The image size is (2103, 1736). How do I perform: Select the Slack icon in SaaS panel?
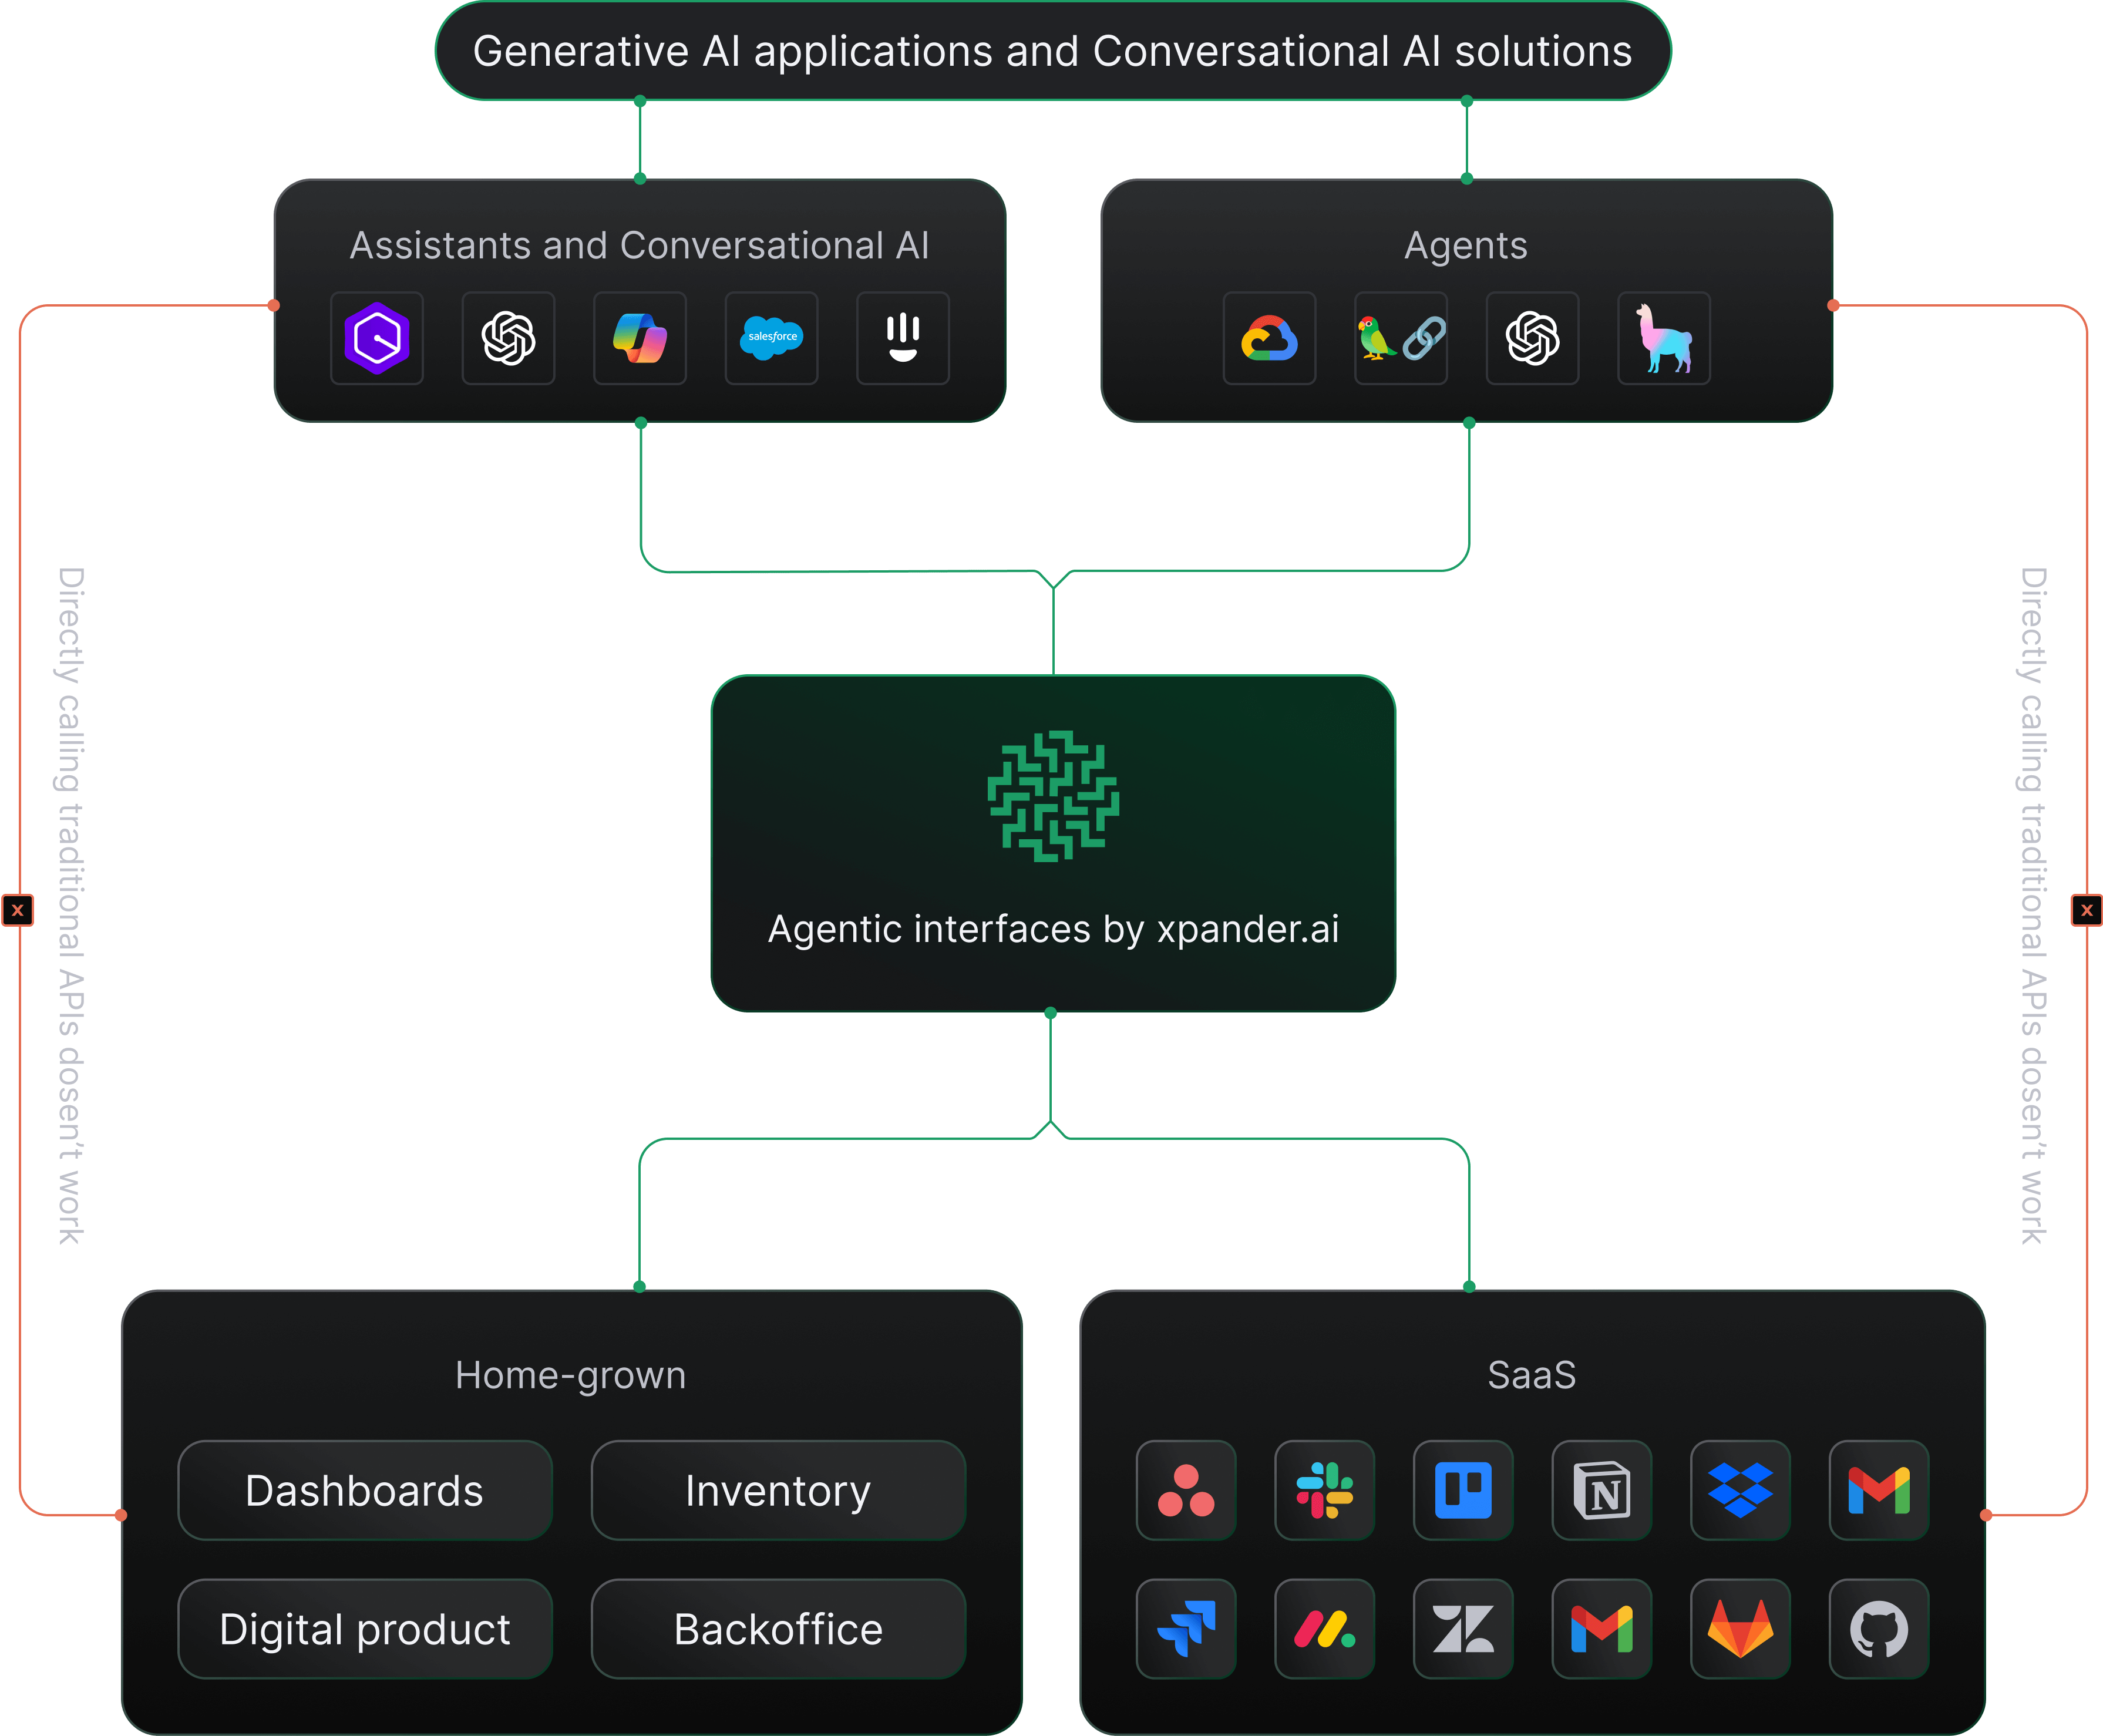click(x=1324, y=1491)
